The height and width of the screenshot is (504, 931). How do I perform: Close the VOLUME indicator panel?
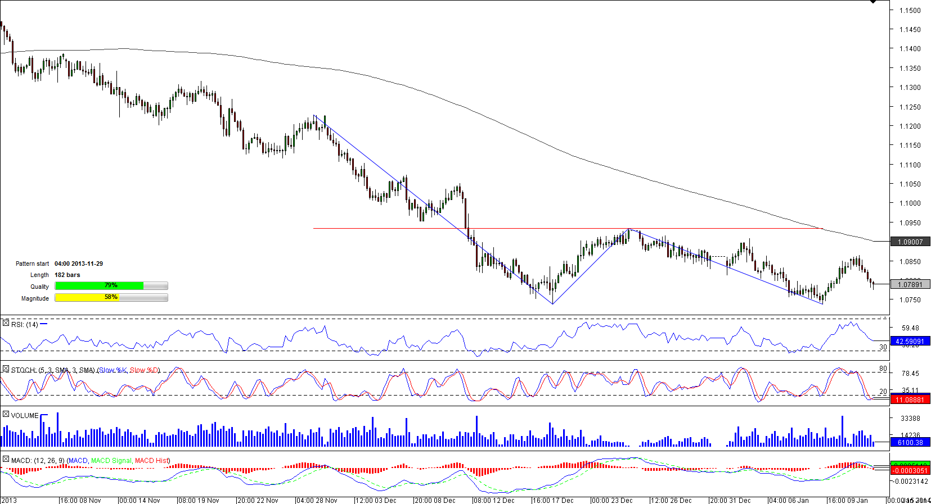coord(6,415)
